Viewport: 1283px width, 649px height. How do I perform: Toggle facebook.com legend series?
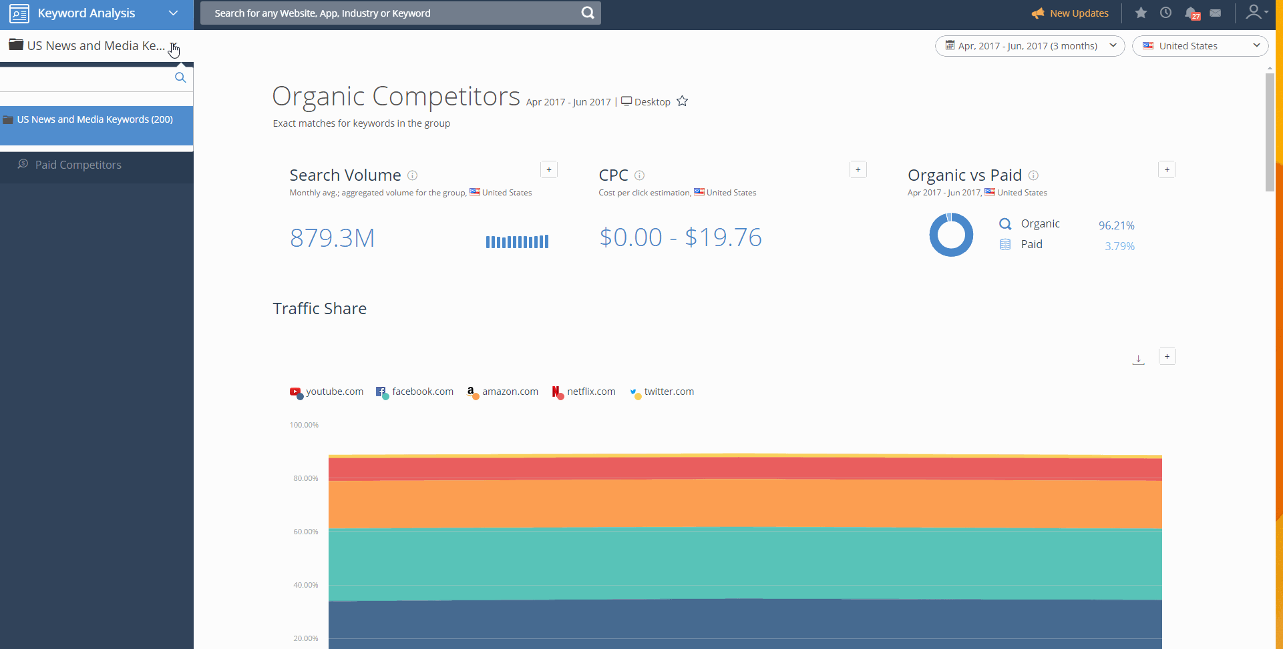coord(415,392)
